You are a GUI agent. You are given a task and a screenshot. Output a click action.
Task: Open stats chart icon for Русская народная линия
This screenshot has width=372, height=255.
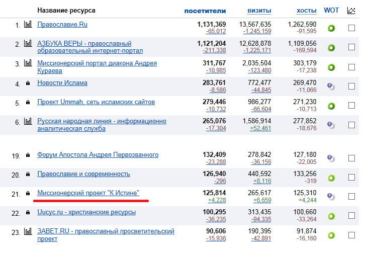click(x=28, y=121)
